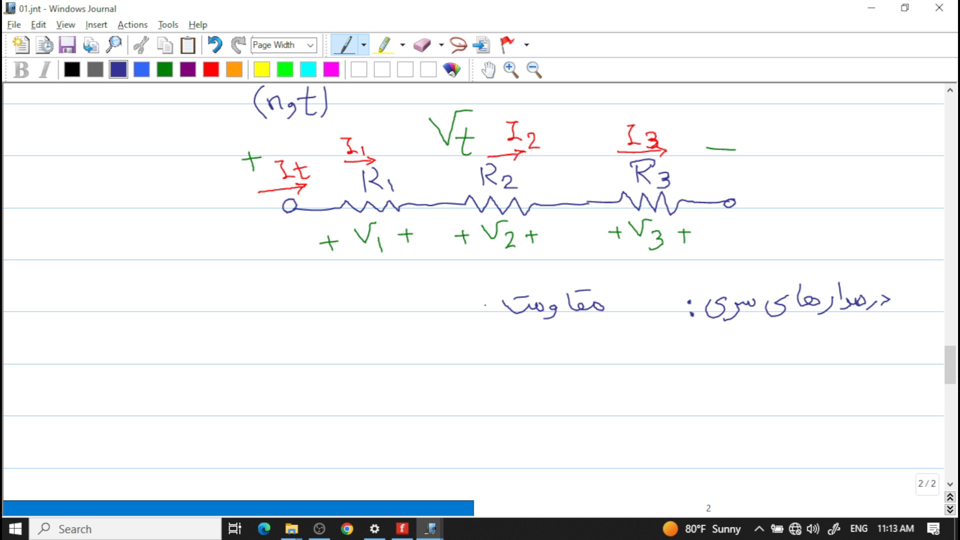
Task: Click the scroll up arrow
Action: tap(950, 90)
